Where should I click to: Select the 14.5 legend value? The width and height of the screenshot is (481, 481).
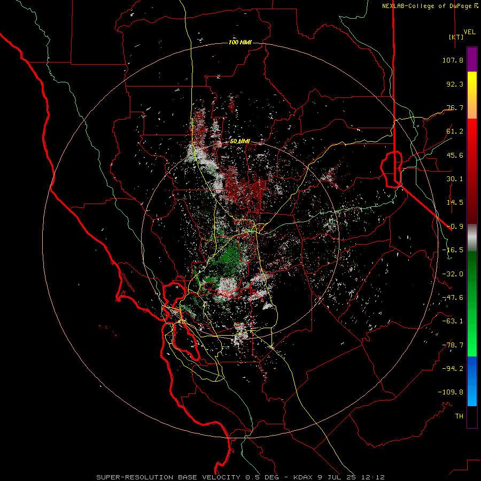pos(455,203)
